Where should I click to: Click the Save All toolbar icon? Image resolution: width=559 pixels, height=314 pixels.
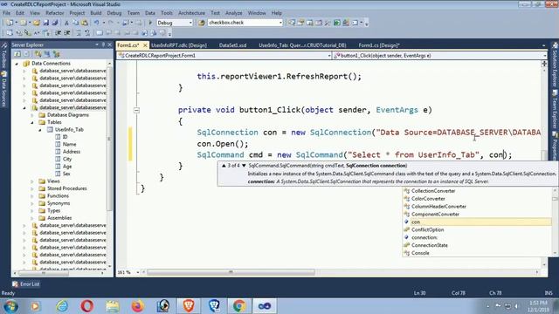click(x=54, y=23)
